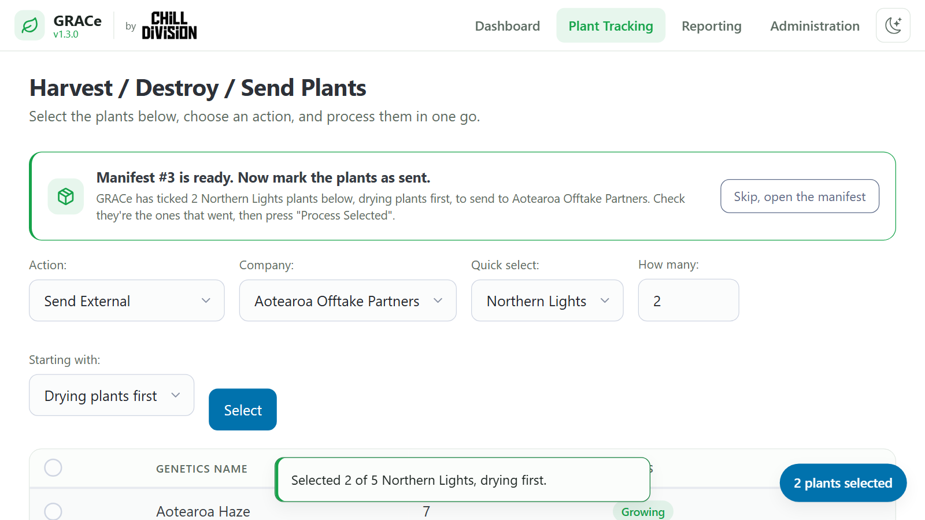Screen dimensions: 925x520
Task: Click the Chill Division logo
Action: 169,25
